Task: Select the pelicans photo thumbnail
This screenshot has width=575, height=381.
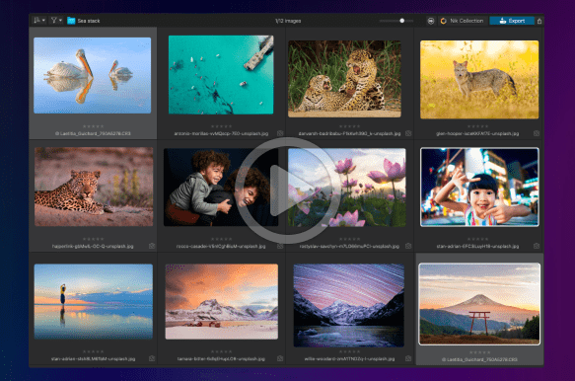Action: click(x=93, y=75)
